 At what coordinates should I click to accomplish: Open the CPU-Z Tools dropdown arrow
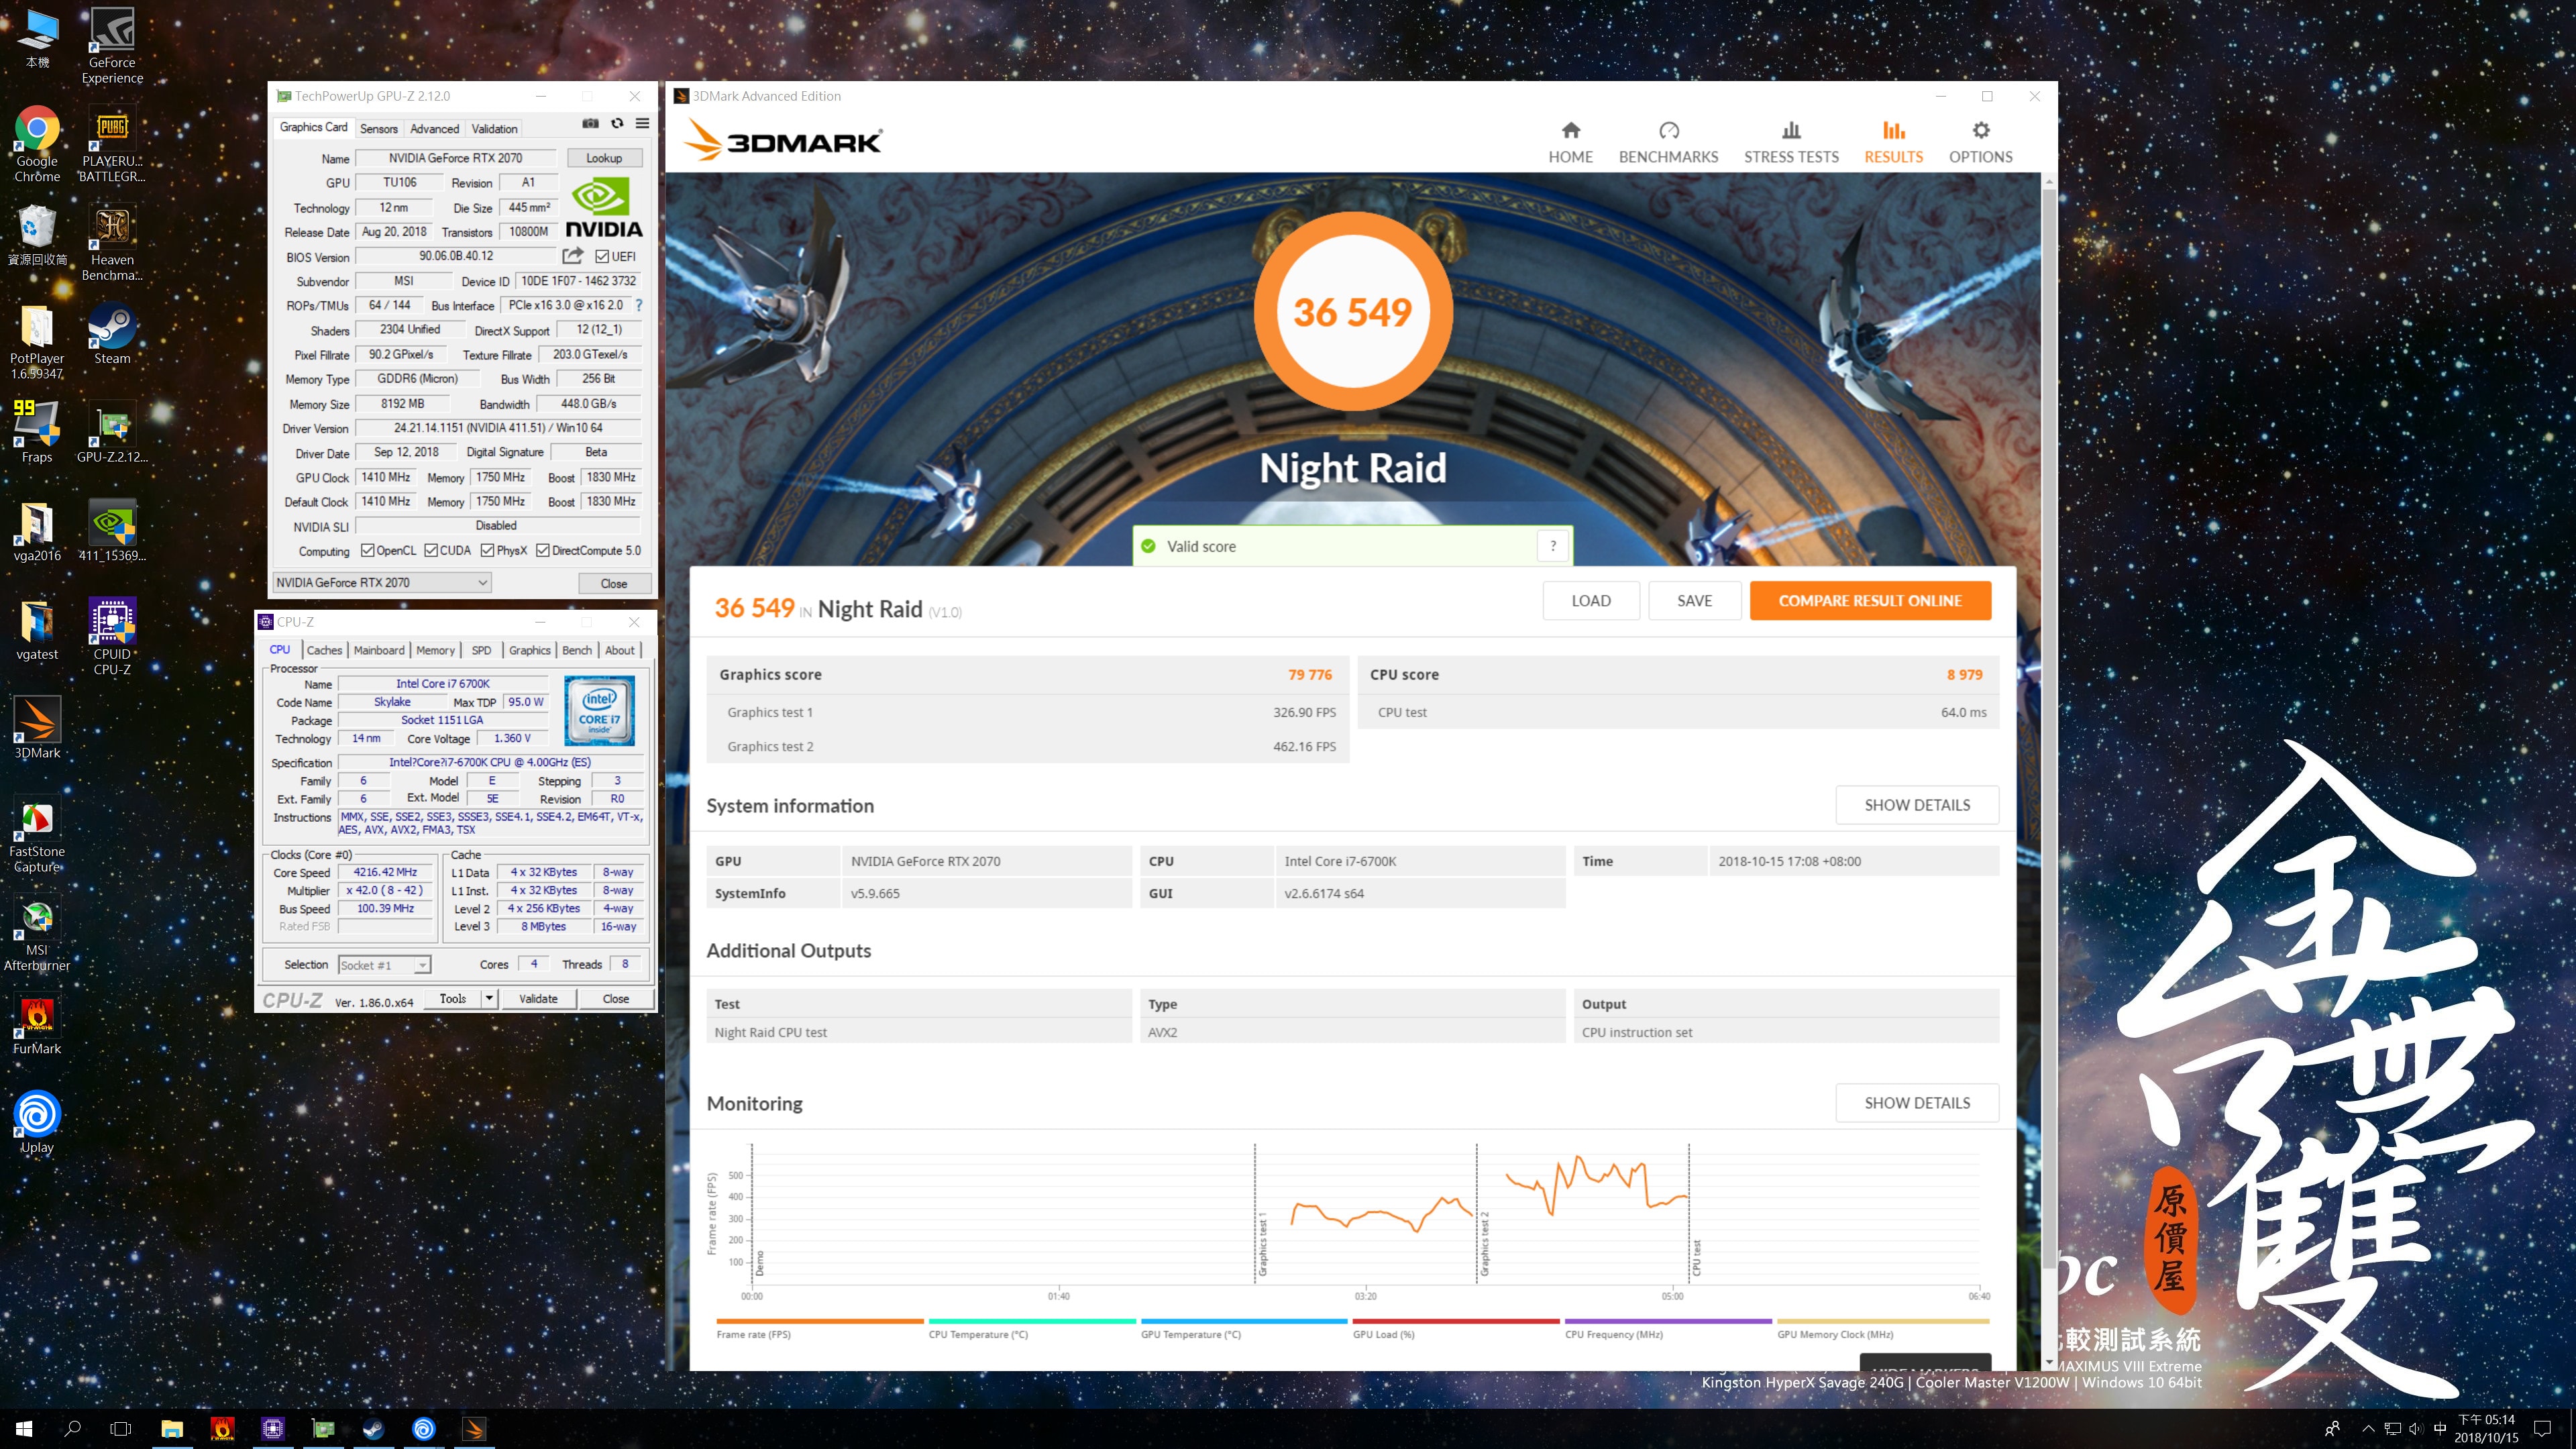489,998
